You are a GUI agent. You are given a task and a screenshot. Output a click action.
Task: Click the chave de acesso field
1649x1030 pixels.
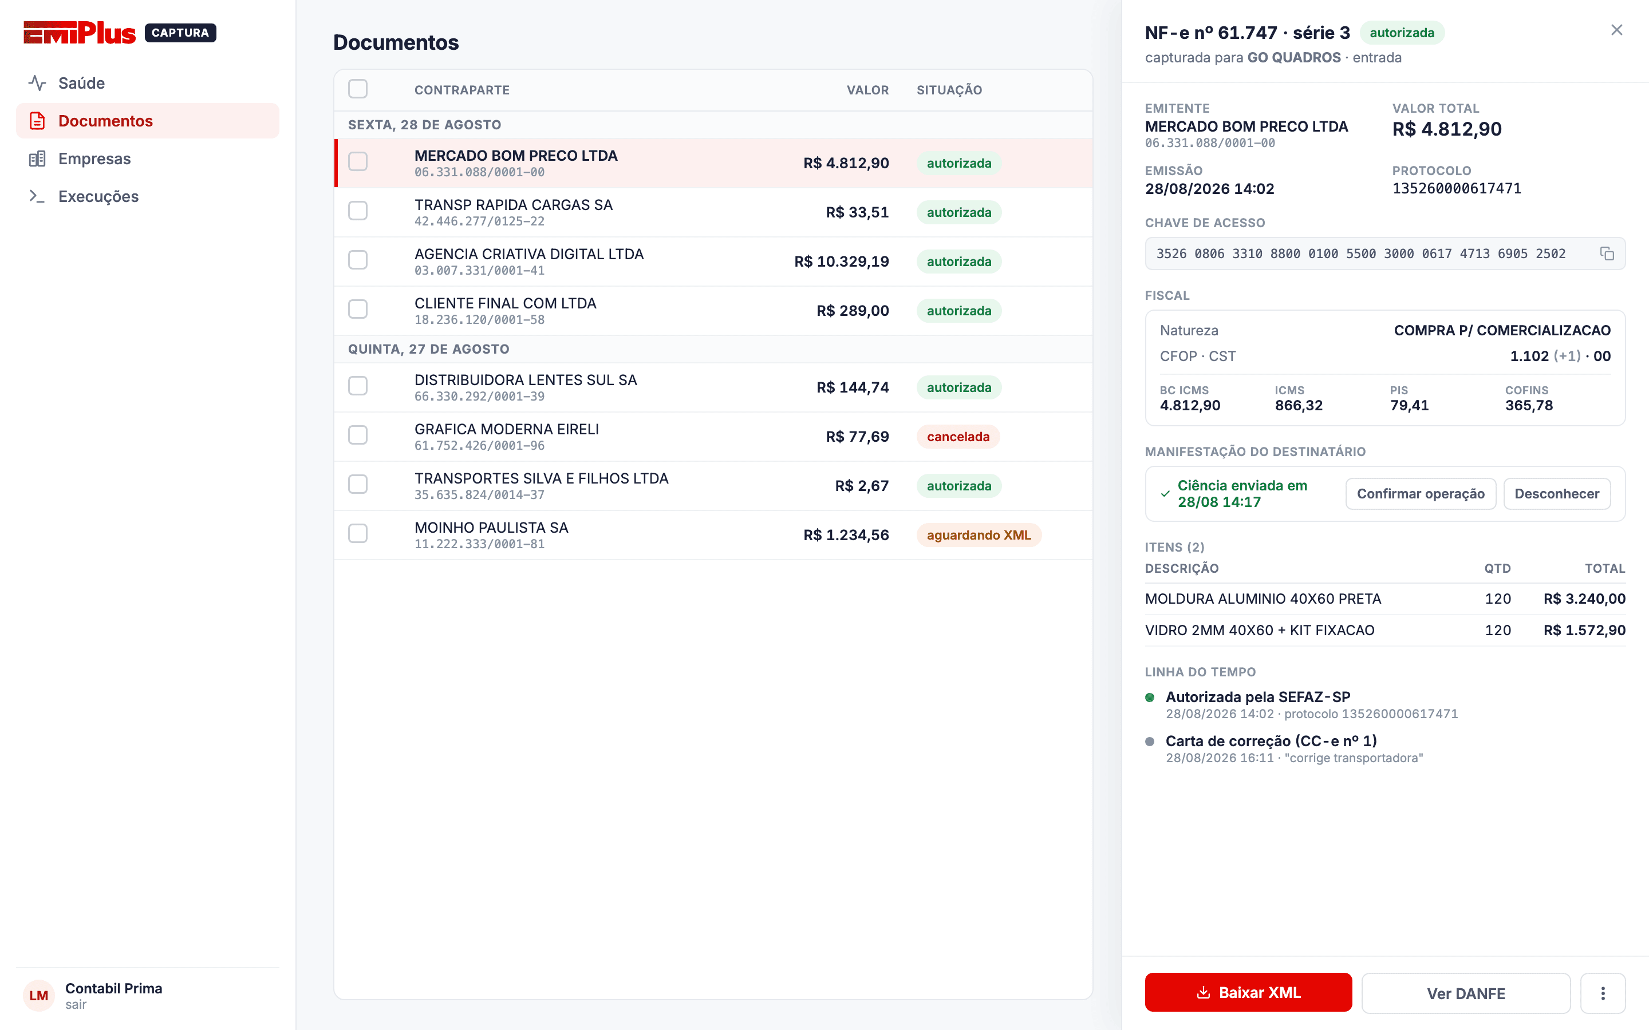[1384, 253]
